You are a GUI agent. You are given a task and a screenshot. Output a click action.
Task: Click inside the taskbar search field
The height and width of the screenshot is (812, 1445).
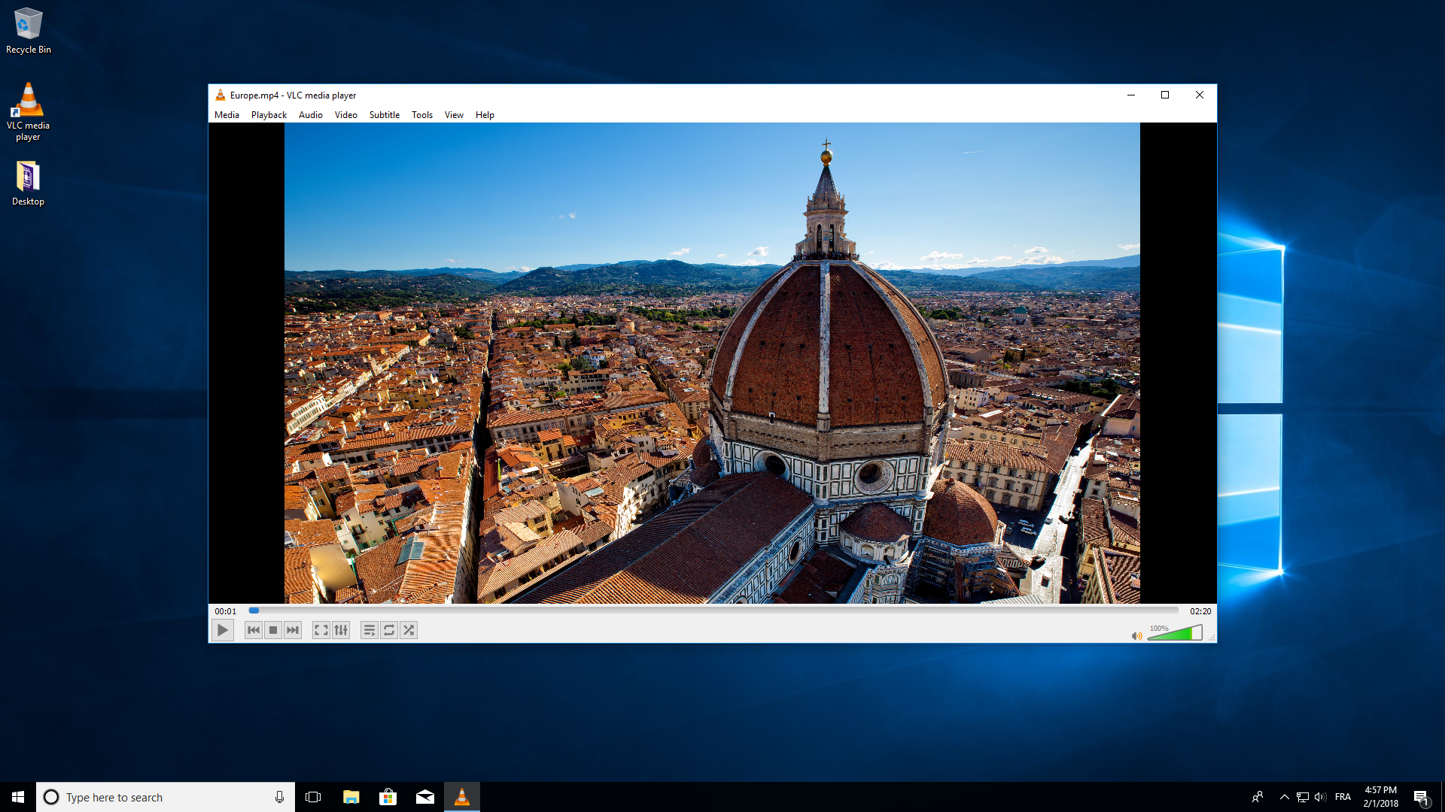click(151, 796)
